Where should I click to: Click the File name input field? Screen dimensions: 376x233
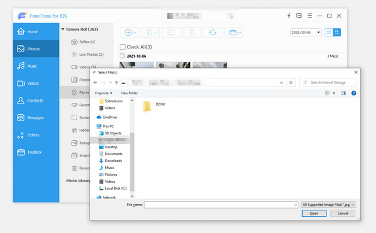(219, 205)
